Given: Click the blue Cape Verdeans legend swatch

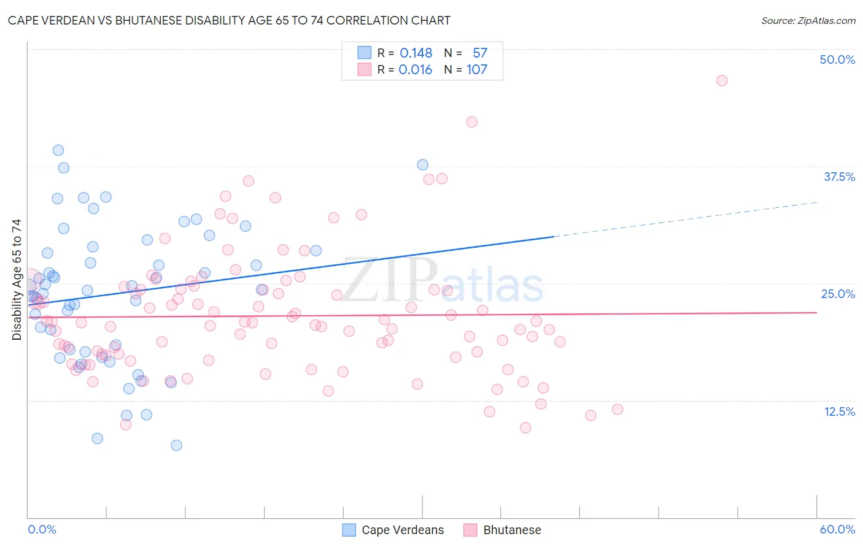Looking at the screenshot, I should tap(349, 530).
